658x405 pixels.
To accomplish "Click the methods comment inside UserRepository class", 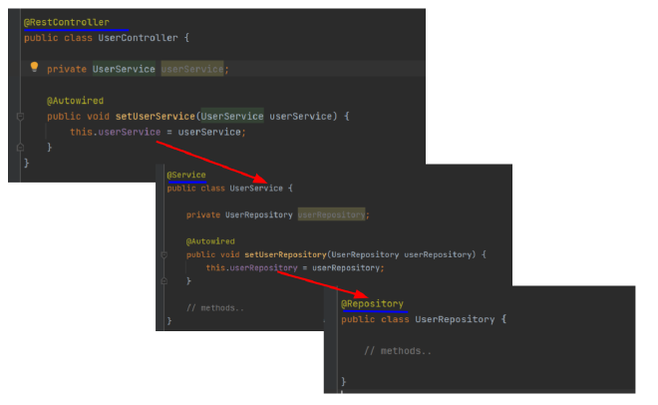I will (398, 351).
